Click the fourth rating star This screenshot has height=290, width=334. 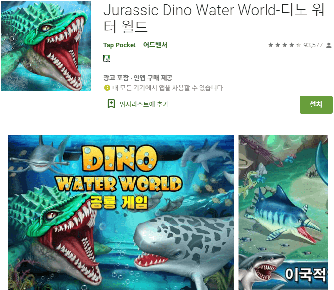click(x=292, y=45)
